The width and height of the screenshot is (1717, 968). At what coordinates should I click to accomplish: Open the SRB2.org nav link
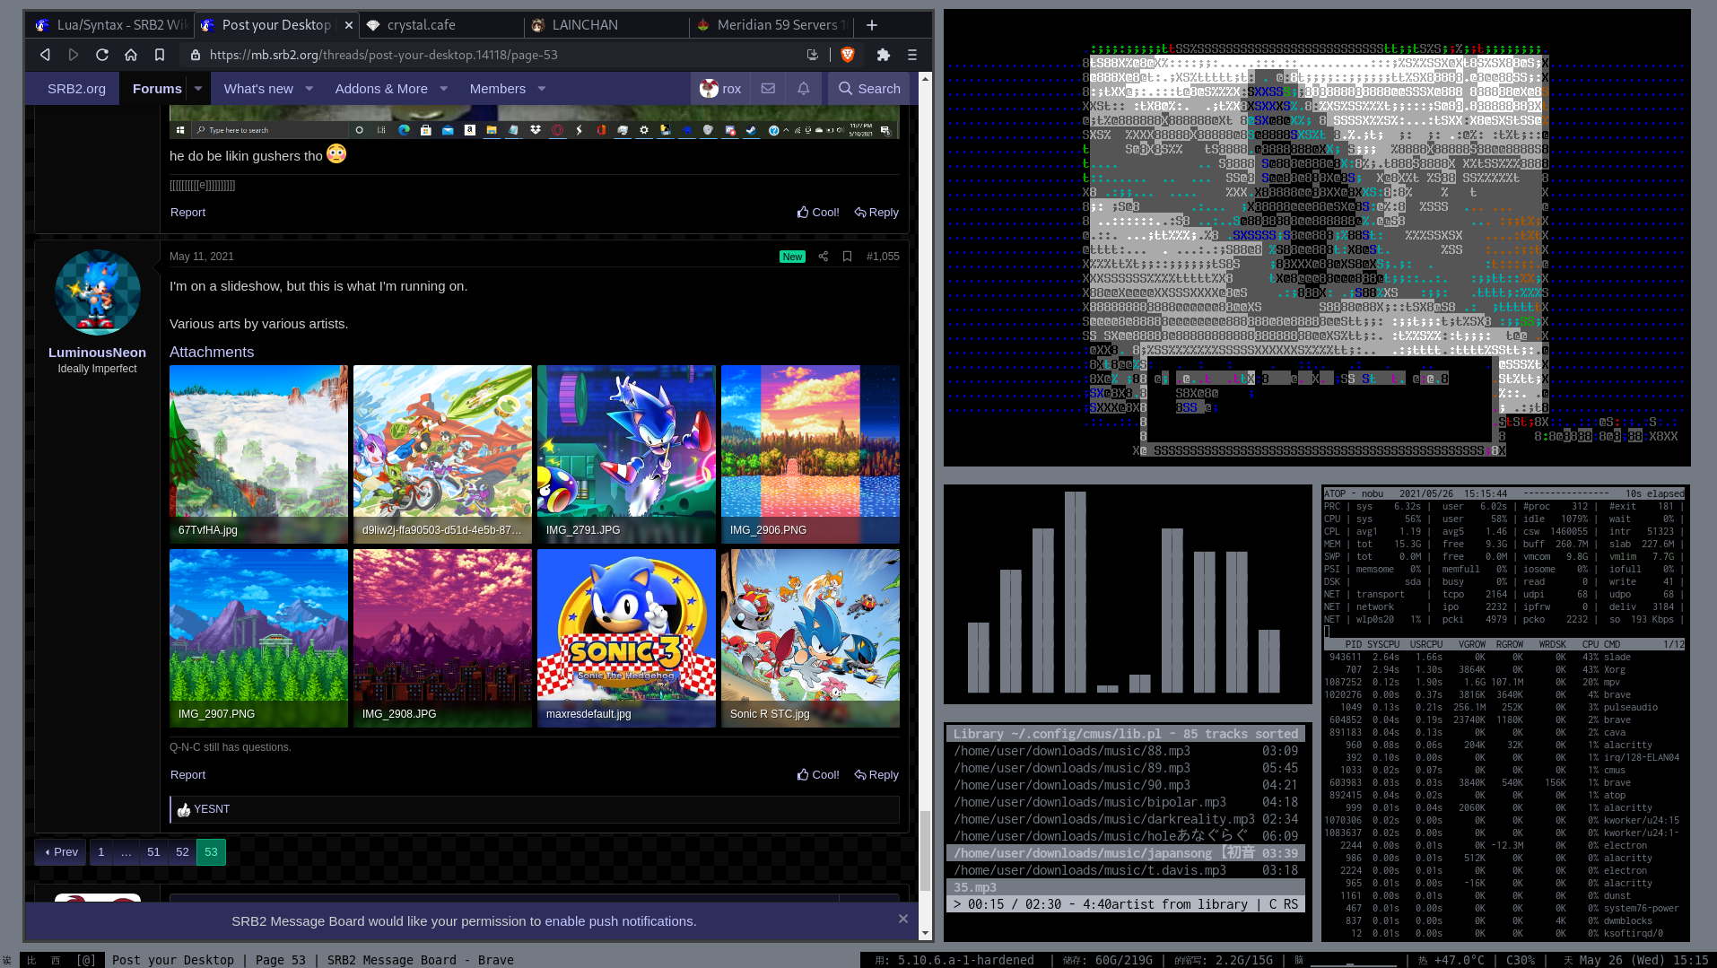[76, 88]
